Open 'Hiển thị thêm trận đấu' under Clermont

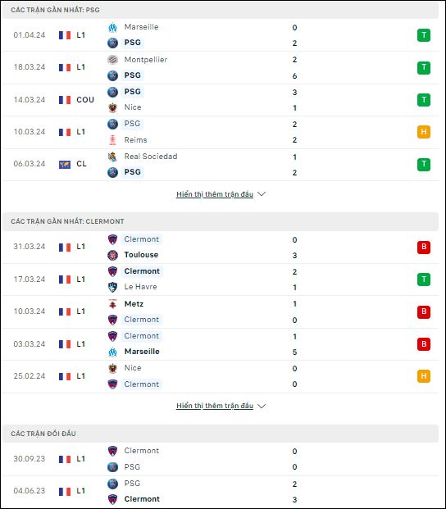215,406
